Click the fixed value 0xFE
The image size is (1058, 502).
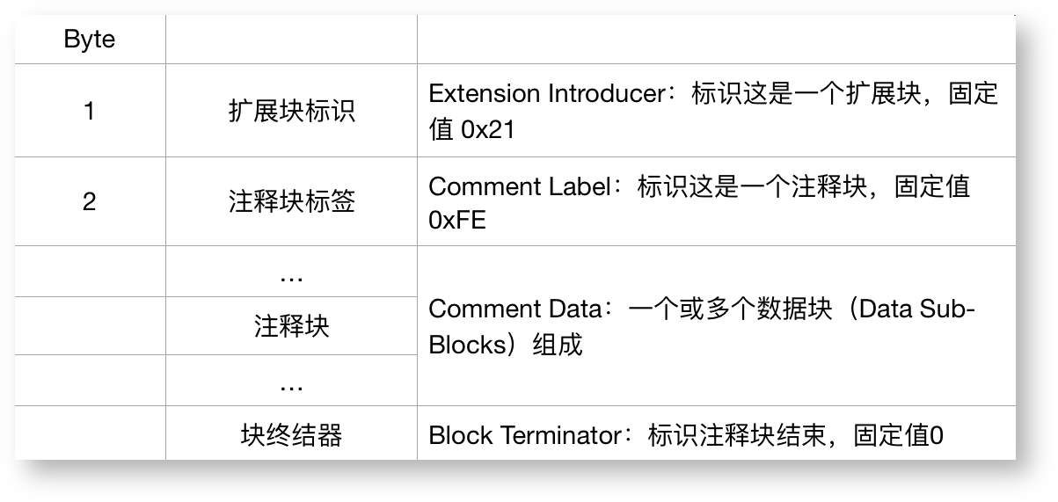457,221
